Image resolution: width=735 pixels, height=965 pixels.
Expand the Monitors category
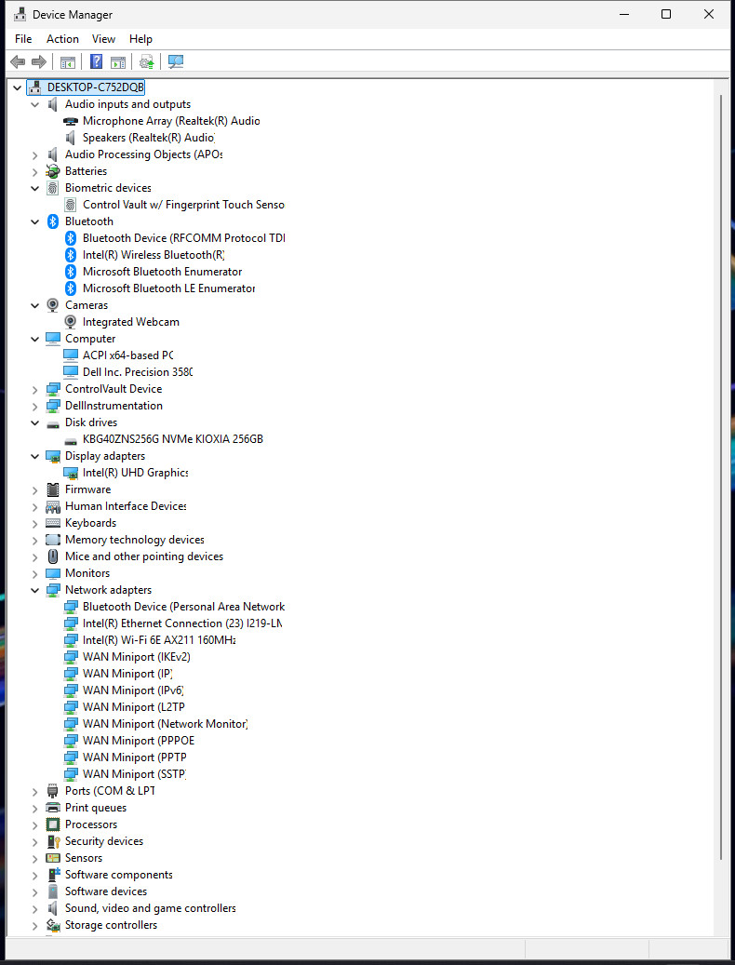35,574
